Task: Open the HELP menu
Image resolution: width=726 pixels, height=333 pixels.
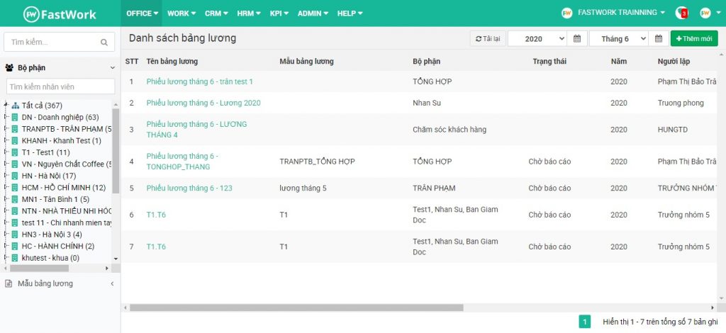Action: pyautogui.click(x=350, y=13)
